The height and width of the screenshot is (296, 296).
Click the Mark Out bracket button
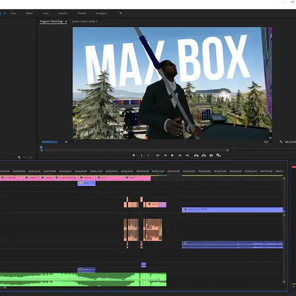pos(149,155)
